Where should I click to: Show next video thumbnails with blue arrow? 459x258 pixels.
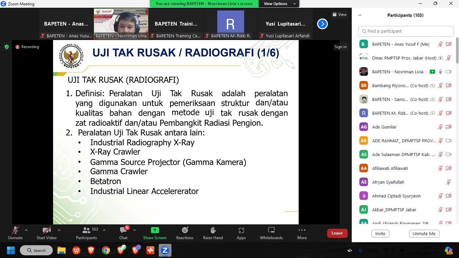point(322,24)
